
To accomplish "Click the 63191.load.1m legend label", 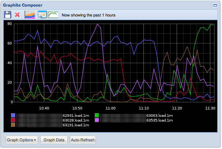I will [x=76, y=125].
